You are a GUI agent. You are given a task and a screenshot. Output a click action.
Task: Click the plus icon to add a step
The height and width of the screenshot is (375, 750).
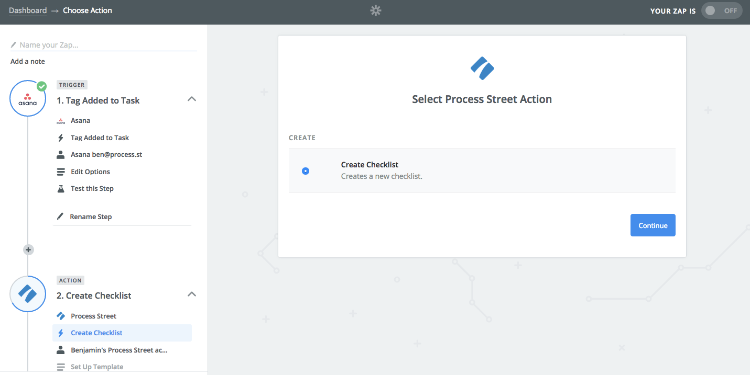tap(28, 250)
